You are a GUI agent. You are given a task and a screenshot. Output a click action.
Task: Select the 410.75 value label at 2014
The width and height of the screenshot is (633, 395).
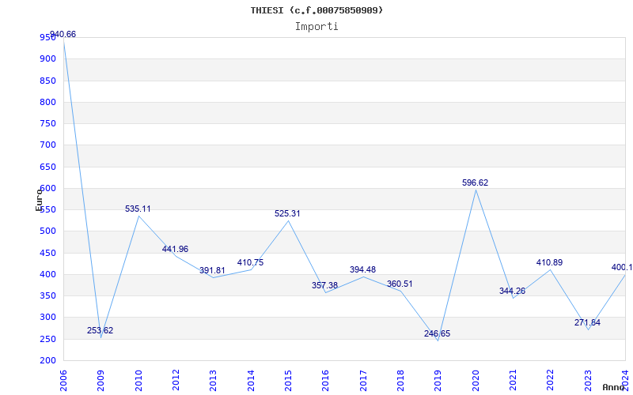click(250, 262)
